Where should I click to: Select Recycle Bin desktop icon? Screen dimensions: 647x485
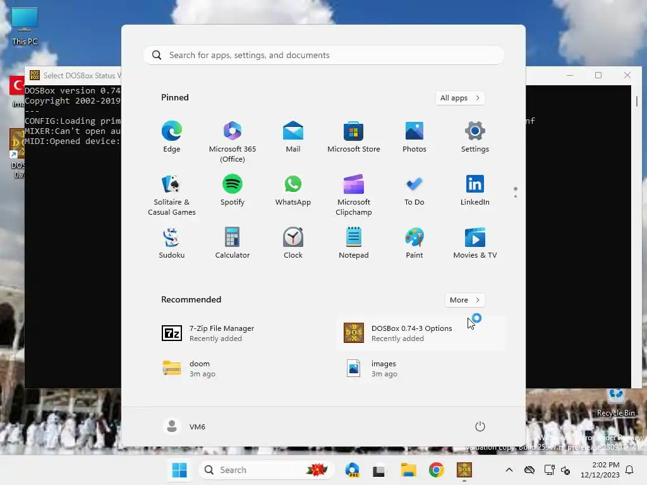pos(616,402)
